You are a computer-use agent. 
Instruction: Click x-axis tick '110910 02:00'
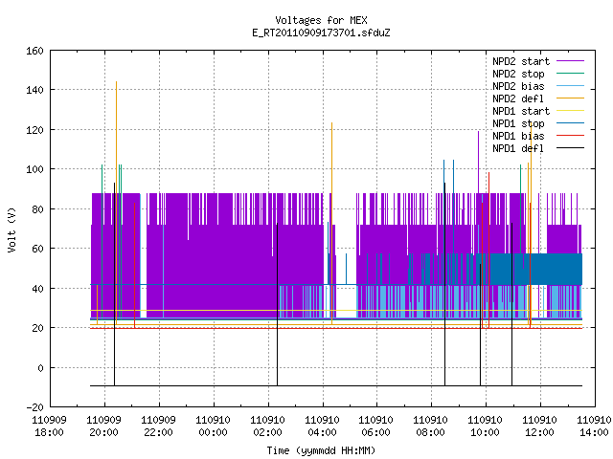pos(268,426)
